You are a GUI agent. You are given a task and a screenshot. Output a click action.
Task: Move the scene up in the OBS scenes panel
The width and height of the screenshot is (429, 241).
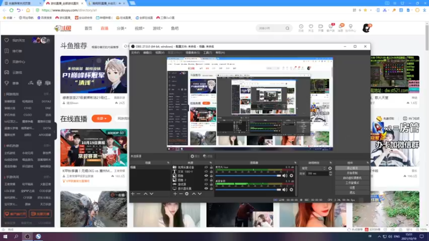pos(145,194)
